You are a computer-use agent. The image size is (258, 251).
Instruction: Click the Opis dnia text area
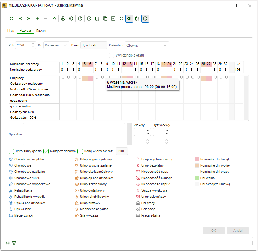pos(74,134)
